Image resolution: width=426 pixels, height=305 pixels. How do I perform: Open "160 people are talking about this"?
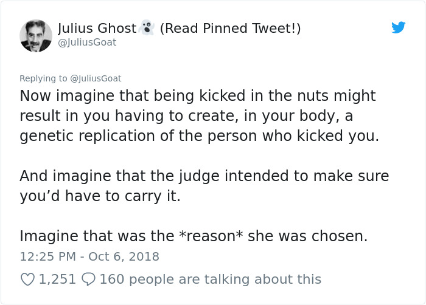click(x=210, y=279)
